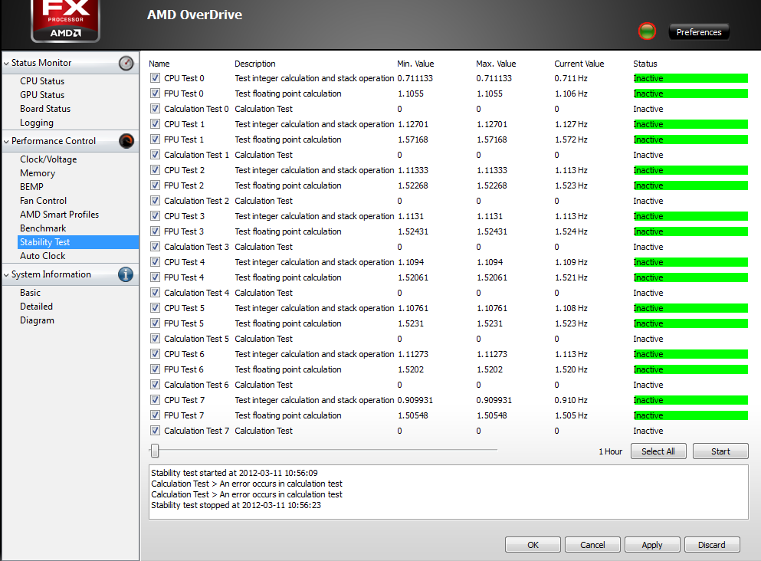Select Stability Test in the sidebar

[x=78, y=242]
